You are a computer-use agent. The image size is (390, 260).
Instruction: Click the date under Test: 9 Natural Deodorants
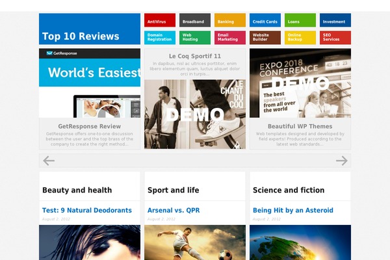[x=56, y=219]
